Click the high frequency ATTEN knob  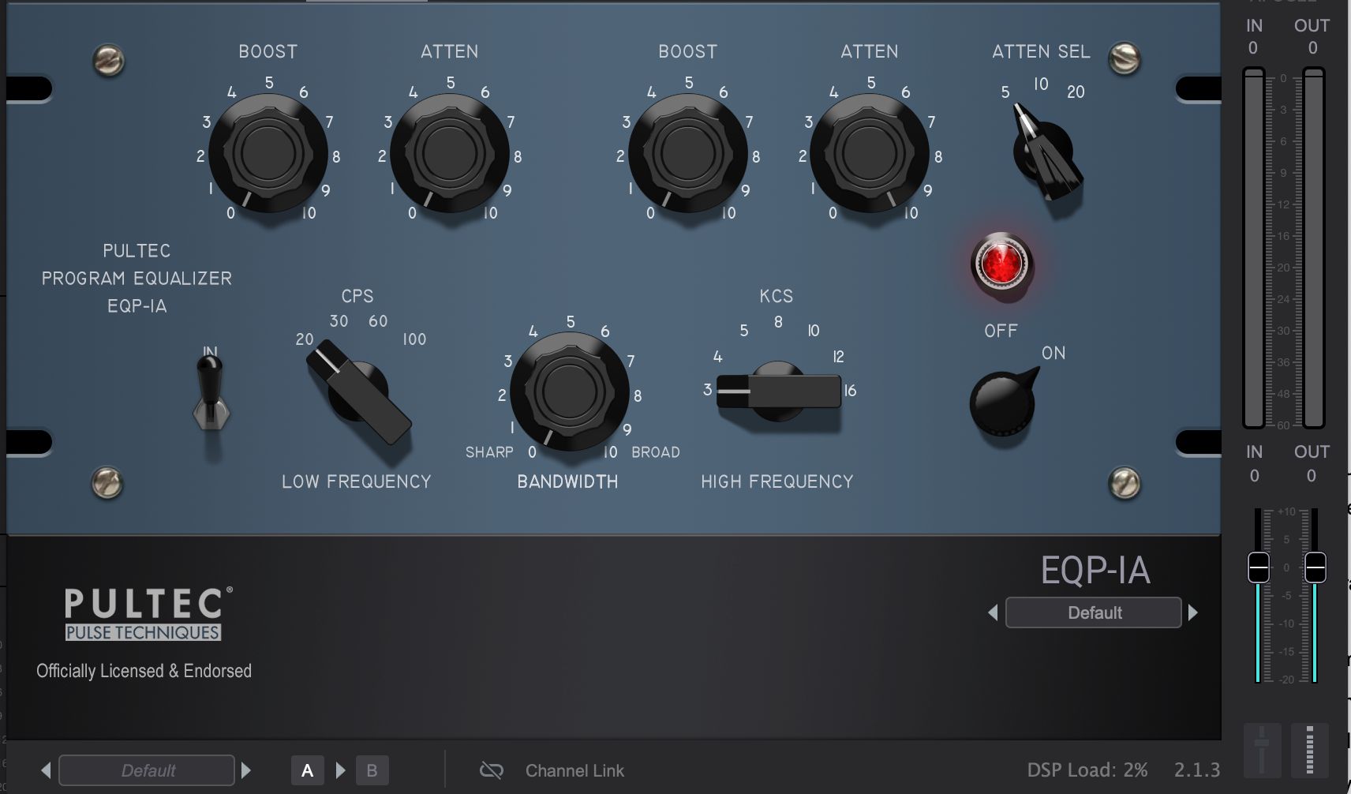870,153
